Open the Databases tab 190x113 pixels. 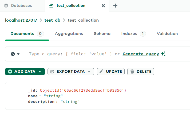tap(22, 6)
